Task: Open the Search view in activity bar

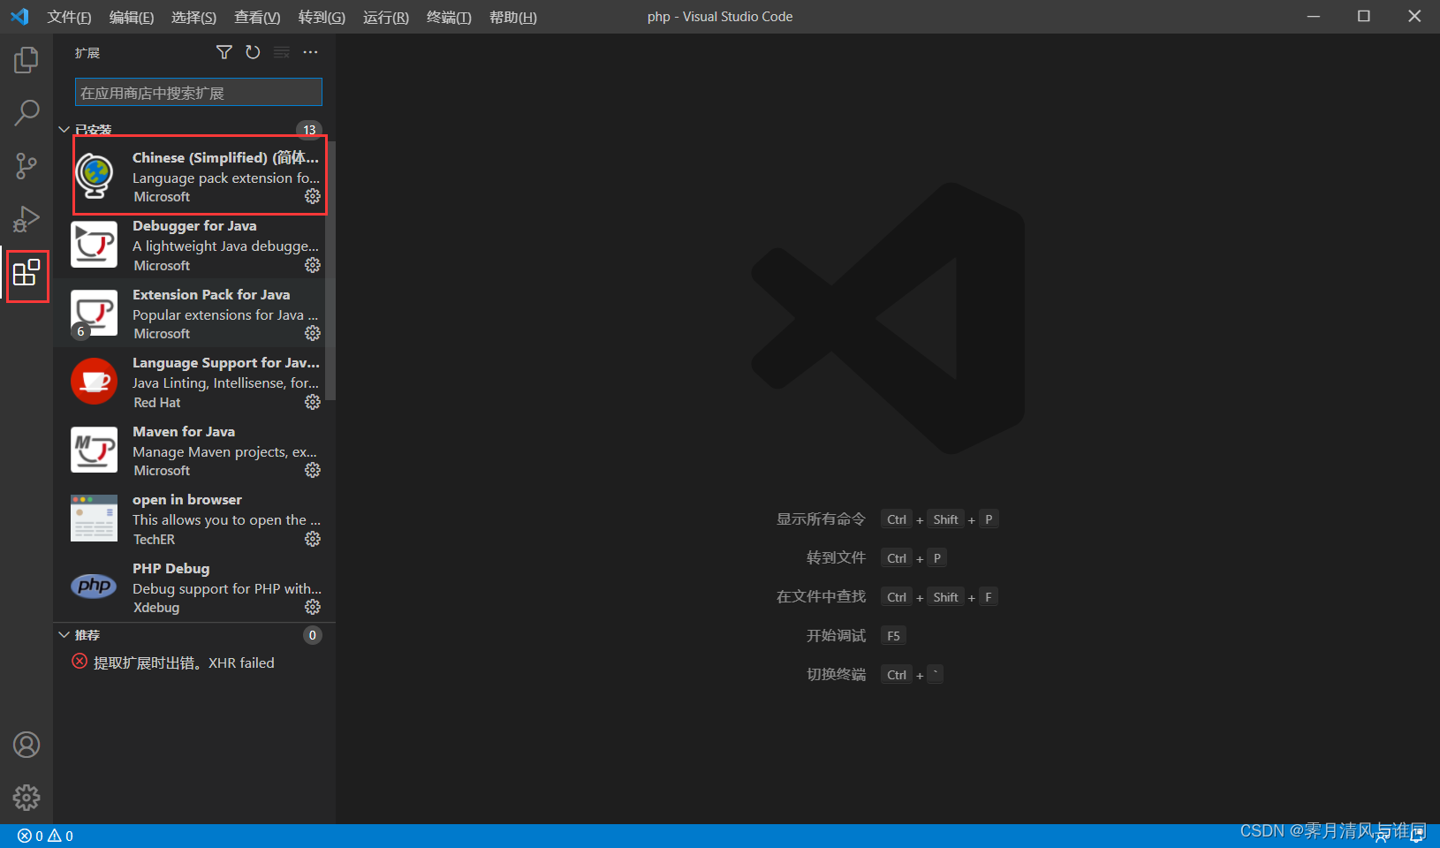Action: tap(27, 112)
